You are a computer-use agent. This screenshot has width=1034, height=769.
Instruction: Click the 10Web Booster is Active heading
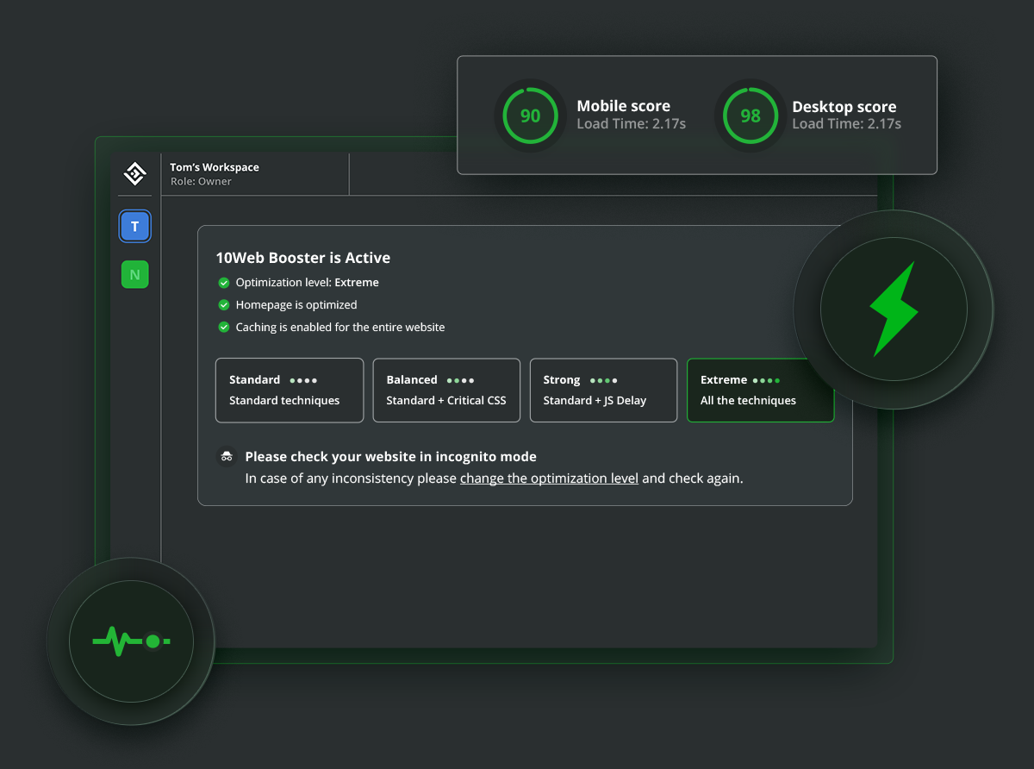tap(302, 258)
